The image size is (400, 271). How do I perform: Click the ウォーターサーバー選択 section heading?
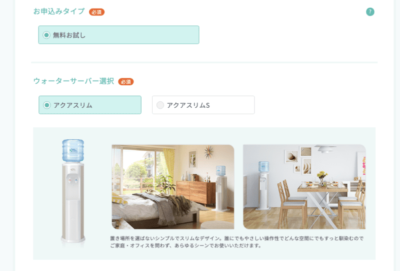point(73,81)
